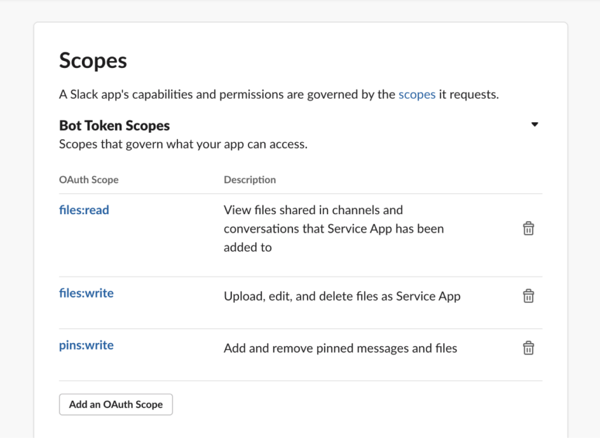Collapse the Bot Token Scopes section arrow

click(x=534, y=125)
